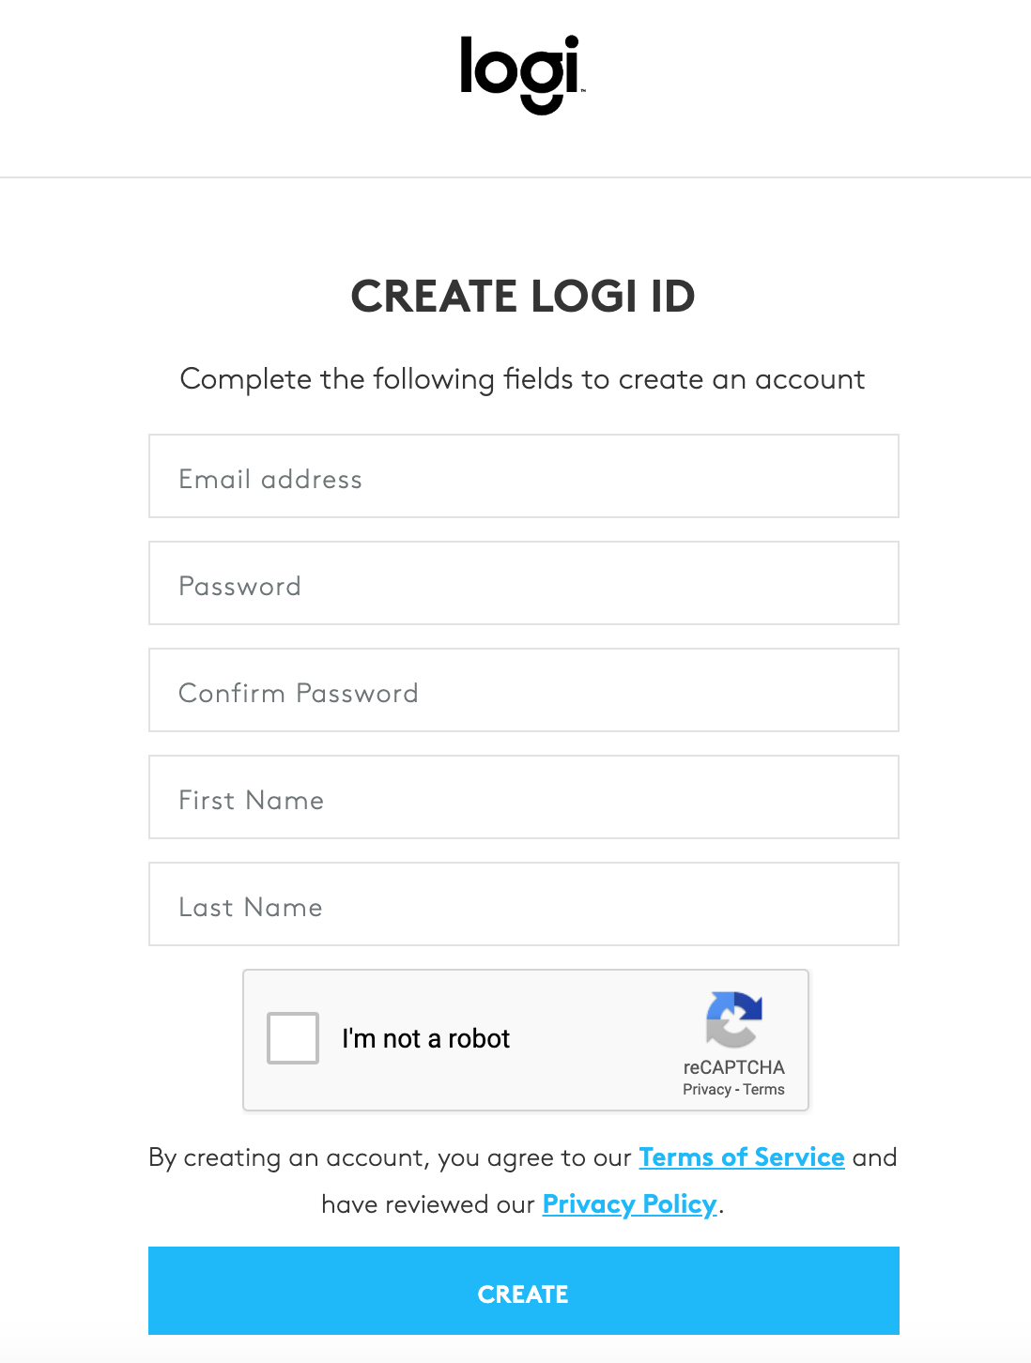Open reCAPTCHA's small Terms link
Image resolution: width=1031 pixels, height=1363 pixels.
[x=763, y=1090]
